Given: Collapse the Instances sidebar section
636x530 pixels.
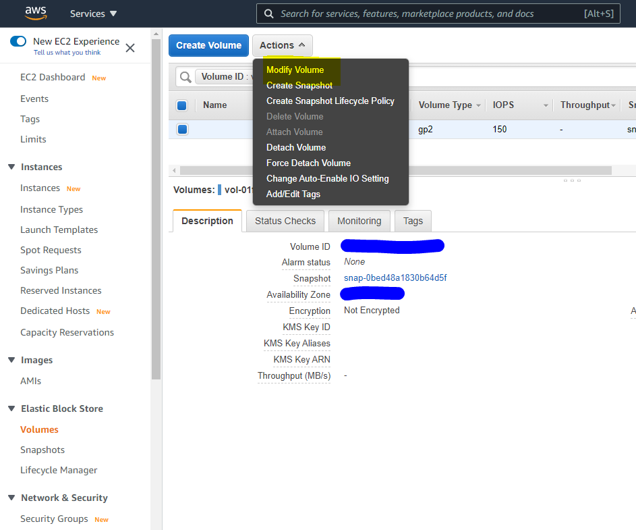Looking at the screenshot, I should click(x=11, y=167).
